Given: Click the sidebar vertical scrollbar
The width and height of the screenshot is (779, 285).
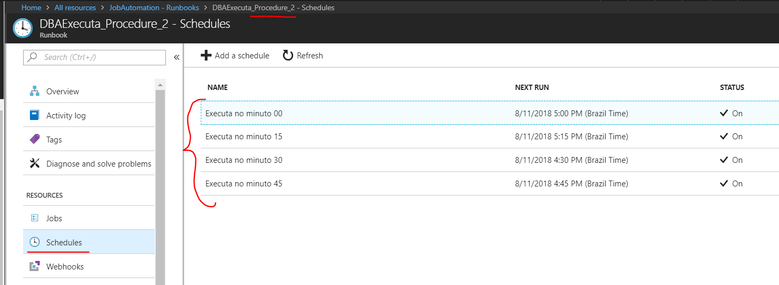Looking at the screenshot, I should (160, 182).
